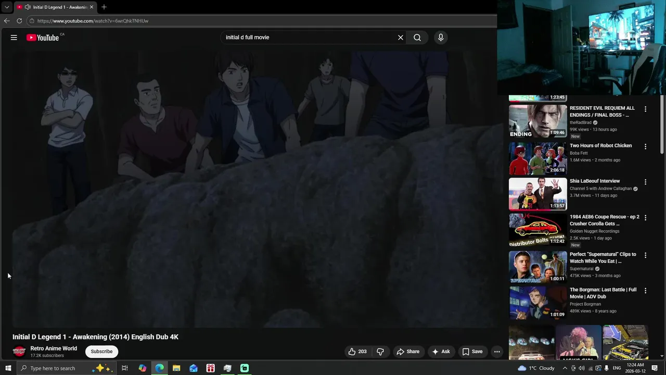Open Shia LaBeouf Interview title
Screen dimensions: 666x375
595,181
